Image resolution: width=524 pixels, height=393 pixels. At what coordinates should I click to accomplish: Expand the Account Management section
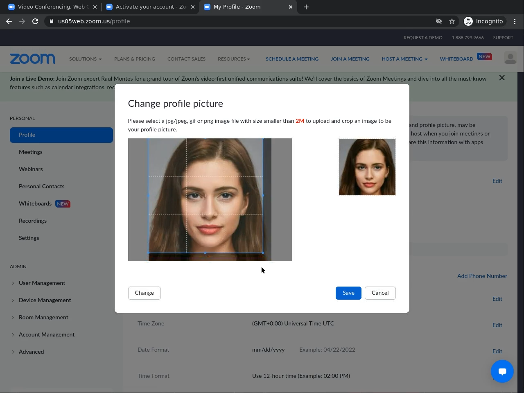(47, 334)
